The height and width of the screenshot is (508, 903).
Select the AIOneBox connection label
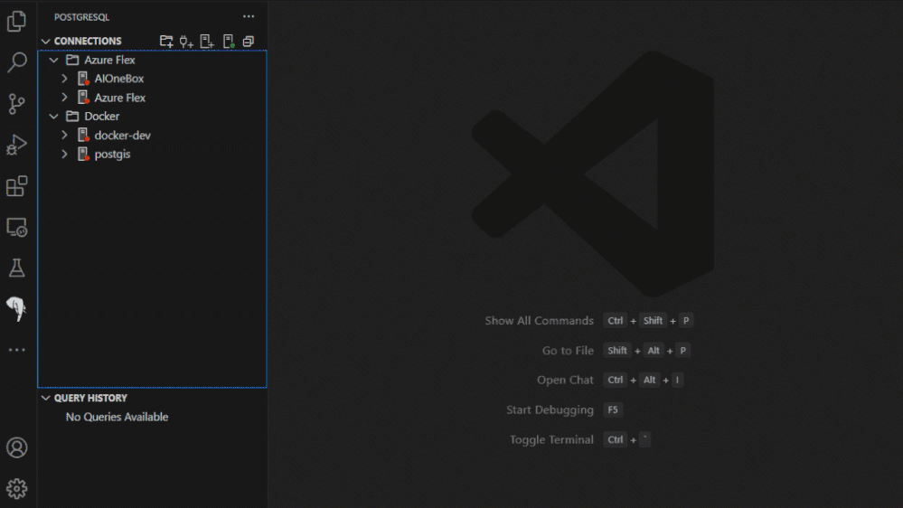[119, 79]
